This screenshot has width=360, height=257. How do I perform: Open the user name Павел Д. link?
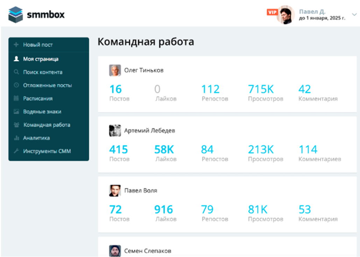(312, 12)
